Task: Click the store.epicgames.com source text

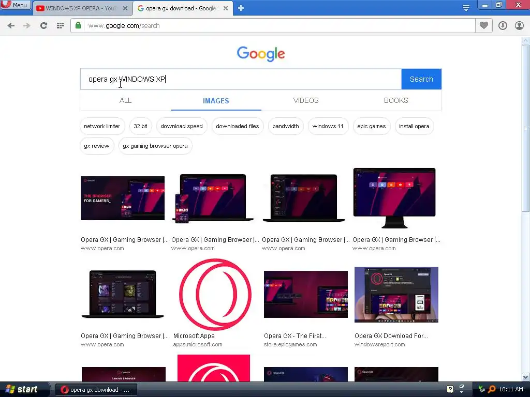Action: [x=290, y=345]
